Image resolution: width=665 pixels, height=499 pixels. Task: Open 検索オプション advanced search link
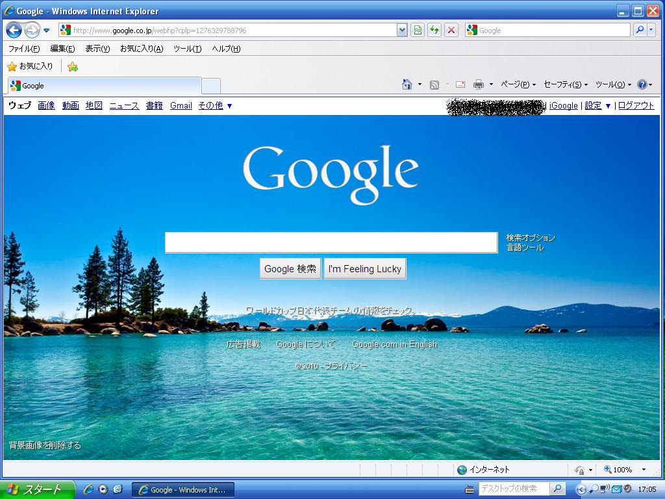(531, 238)
